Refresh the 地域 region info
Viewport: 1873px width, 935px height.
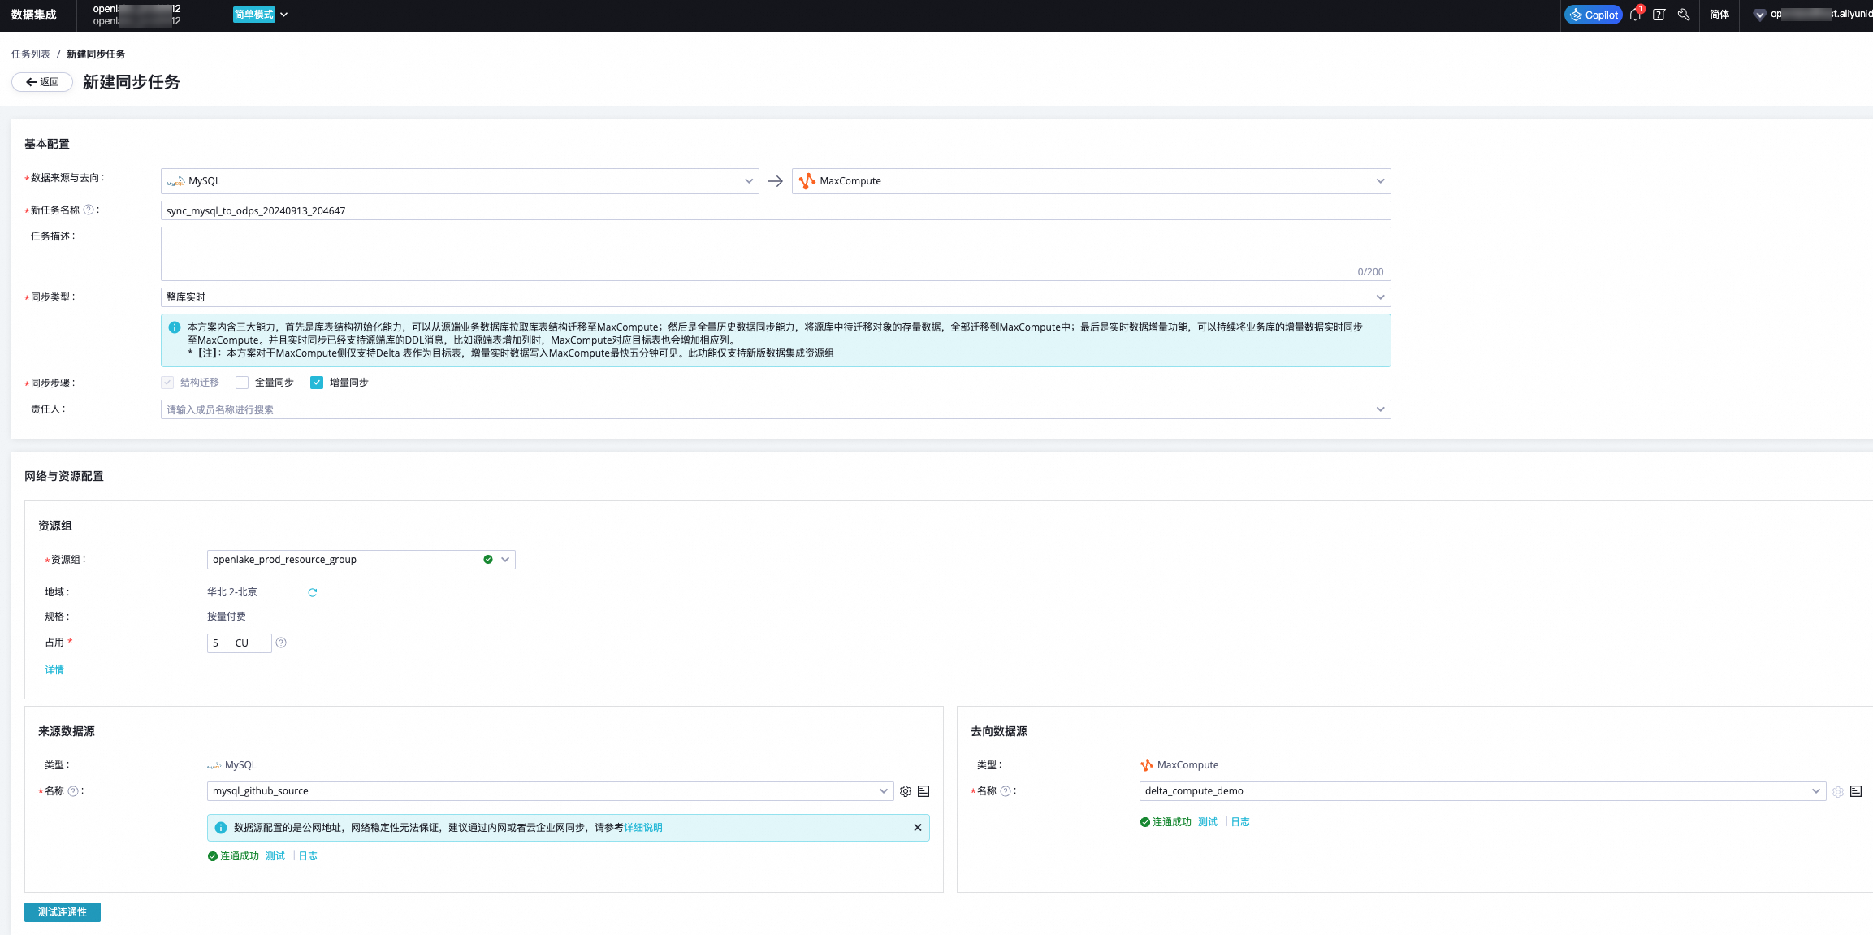tap(313, 593)
